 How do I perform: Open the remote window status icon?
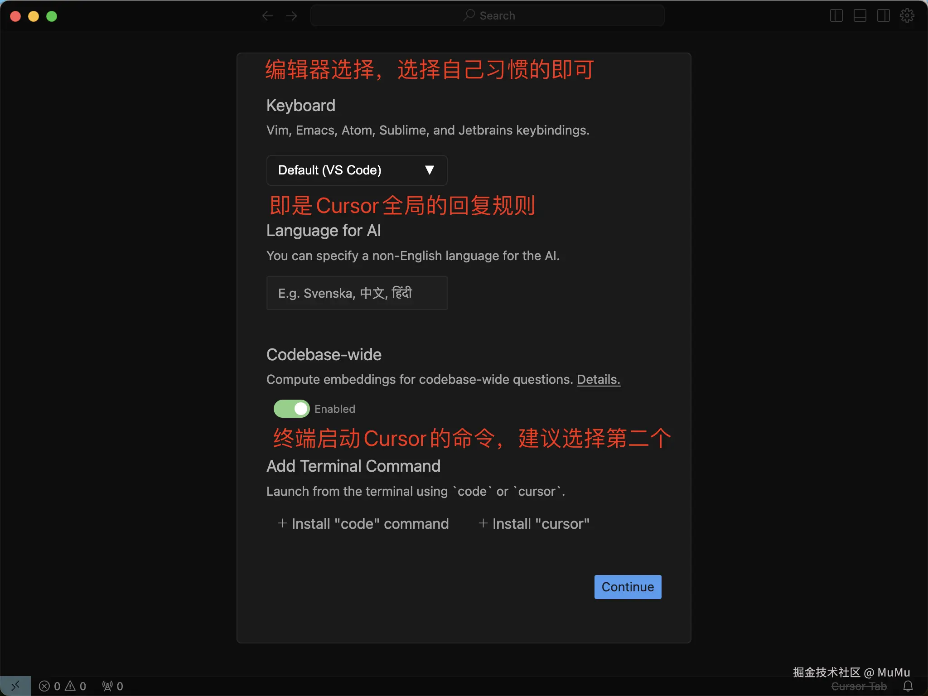[x=15, y=686]
